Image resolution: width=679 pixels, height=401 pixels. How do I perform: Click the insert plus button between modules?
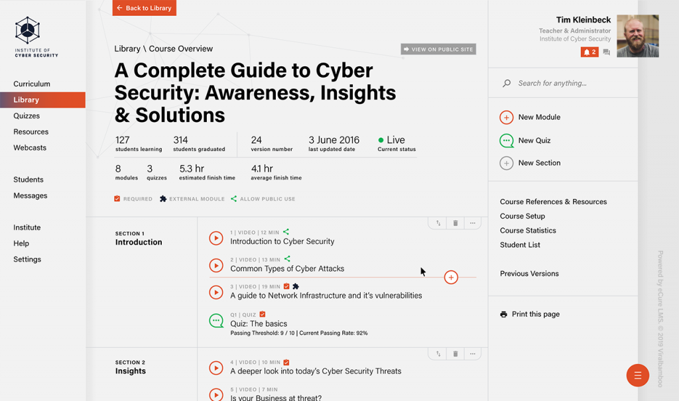451,278
